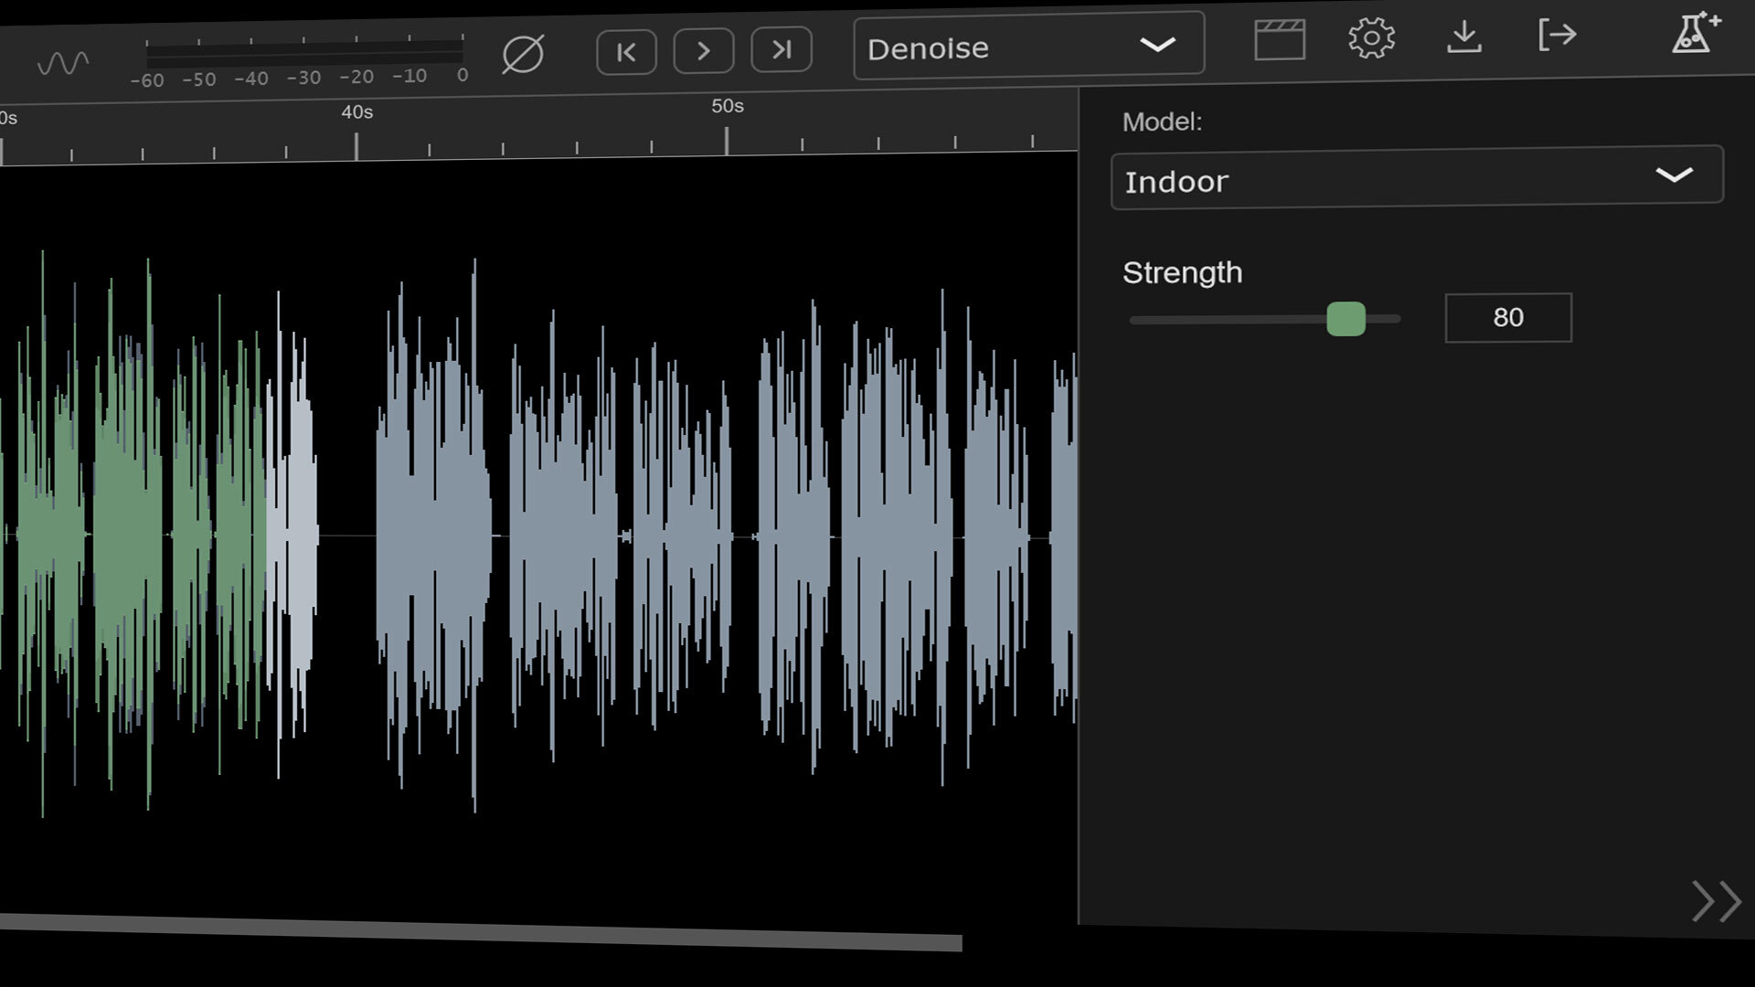Open the AI lab flask icon
The width and height of the screenshot is (1755, 987).
tap(1693, 32)
